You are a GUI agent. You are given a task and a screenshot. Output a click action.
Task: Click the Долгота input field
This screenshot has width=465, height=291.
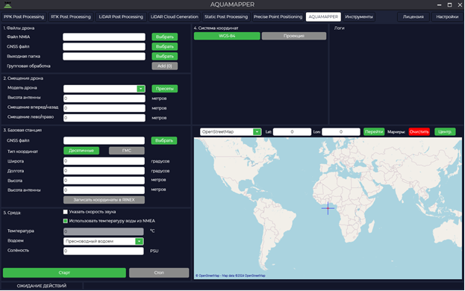tap(104, 171)
